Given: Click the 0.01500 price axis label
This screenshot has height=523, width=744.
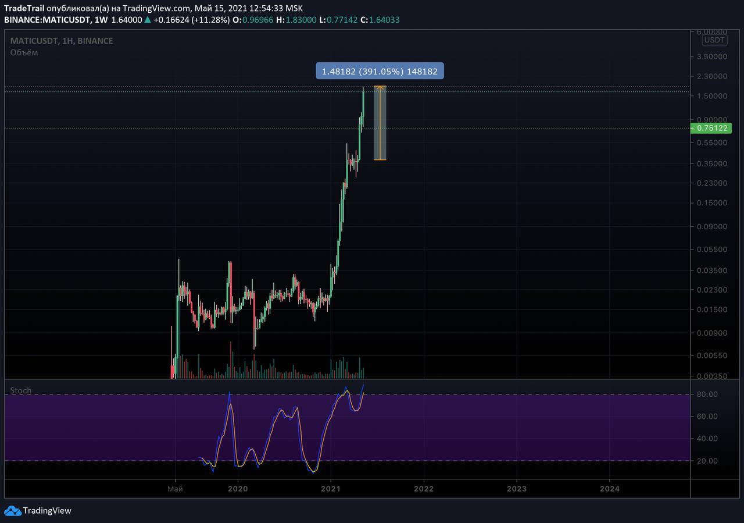Looking at the screenshot, I should (711, 309).
